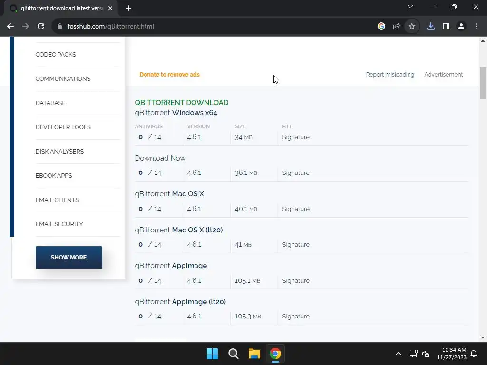Click the Advertisement link
This screenshot has width=487, height=365.
coord(444,75)
